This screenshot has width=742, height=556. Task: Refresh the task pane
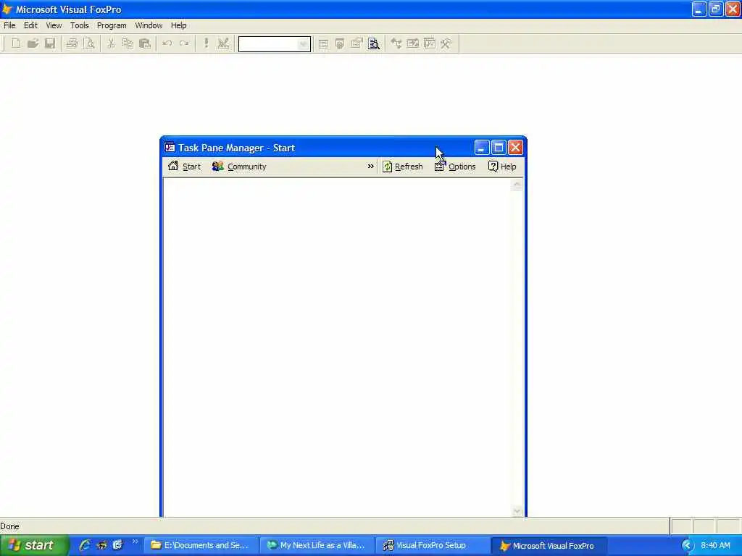[x=403, y=167]
